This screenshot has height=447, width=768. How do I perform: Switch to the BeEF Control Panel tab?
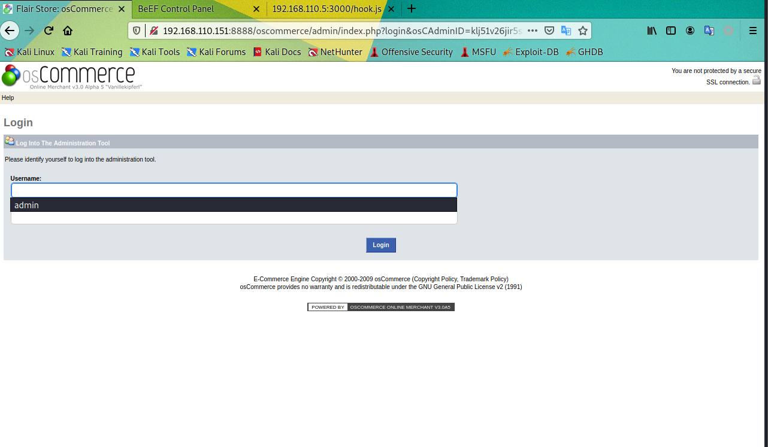tap(199, 9)
